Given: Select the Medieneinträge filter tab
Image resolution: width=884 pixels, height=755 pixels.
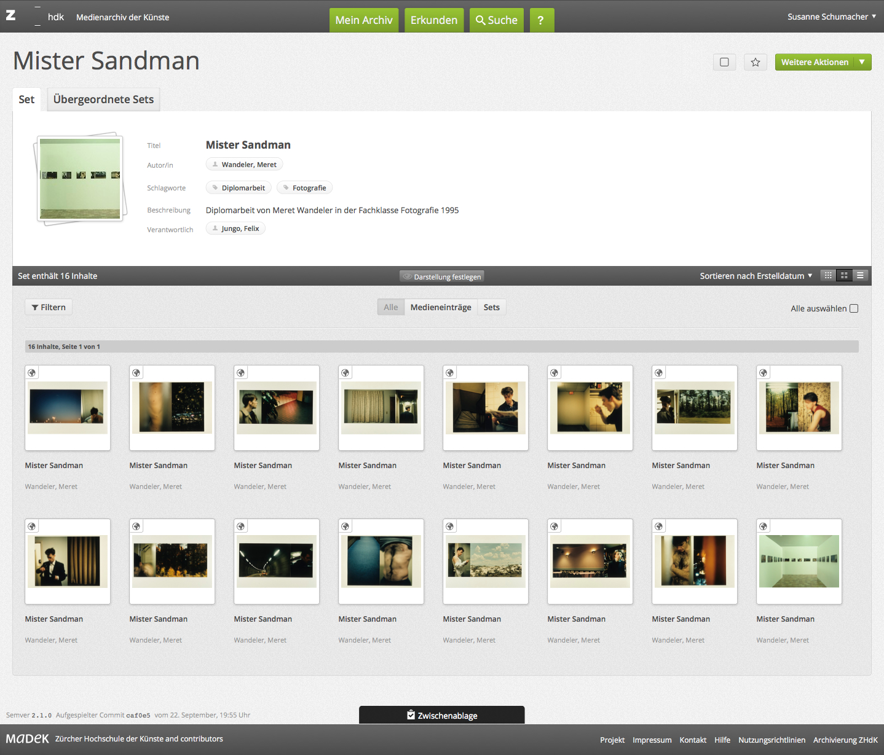Looking at the screenshot, I should (441, 307).
